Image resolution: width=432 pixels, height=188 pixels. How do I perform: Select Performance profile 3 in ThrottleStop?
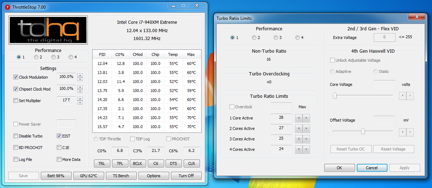(x=54, y=57)
